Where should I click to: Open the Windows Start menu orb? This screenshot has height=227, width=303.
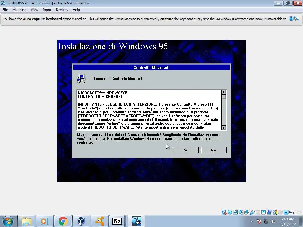pos(8,221)
